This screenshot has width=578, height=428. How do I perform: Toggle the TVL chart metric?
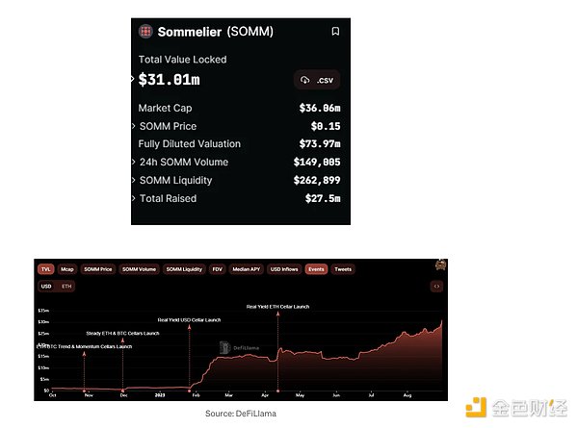(45, 269)
